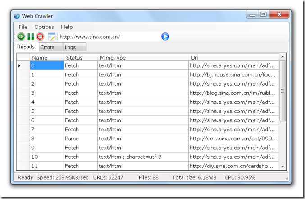Select thread name cell 1
Image resolution: width=305 pixels, height=199 pixels.
pos(47,74)
